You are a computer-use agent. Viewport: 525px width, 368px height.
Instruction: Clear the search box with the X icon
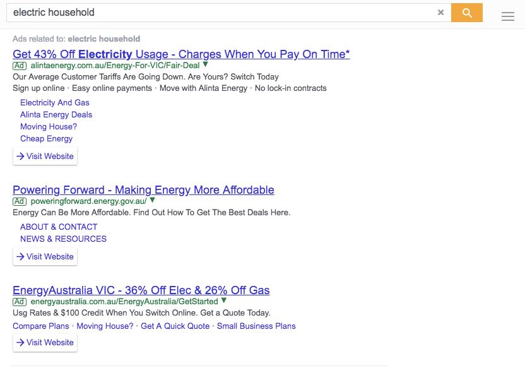(x=440, y=13)
